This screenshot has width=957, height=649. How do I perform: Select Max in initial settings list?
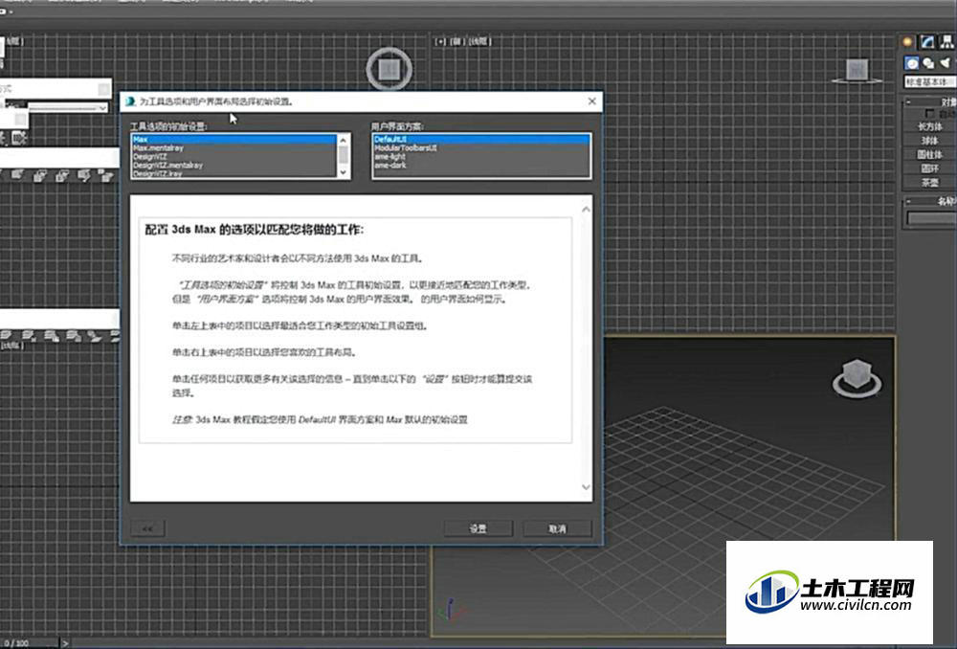pos(234,139)
